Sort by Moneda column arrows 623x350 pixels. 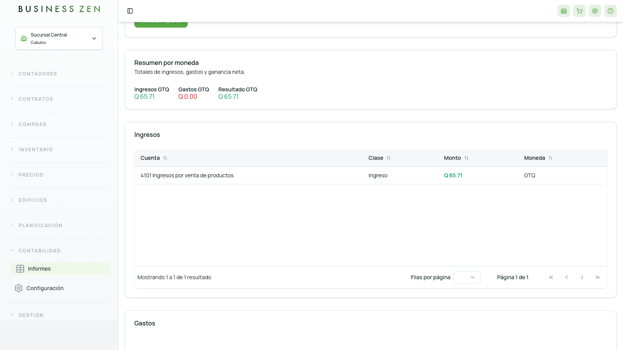click(x=551, y=158)
